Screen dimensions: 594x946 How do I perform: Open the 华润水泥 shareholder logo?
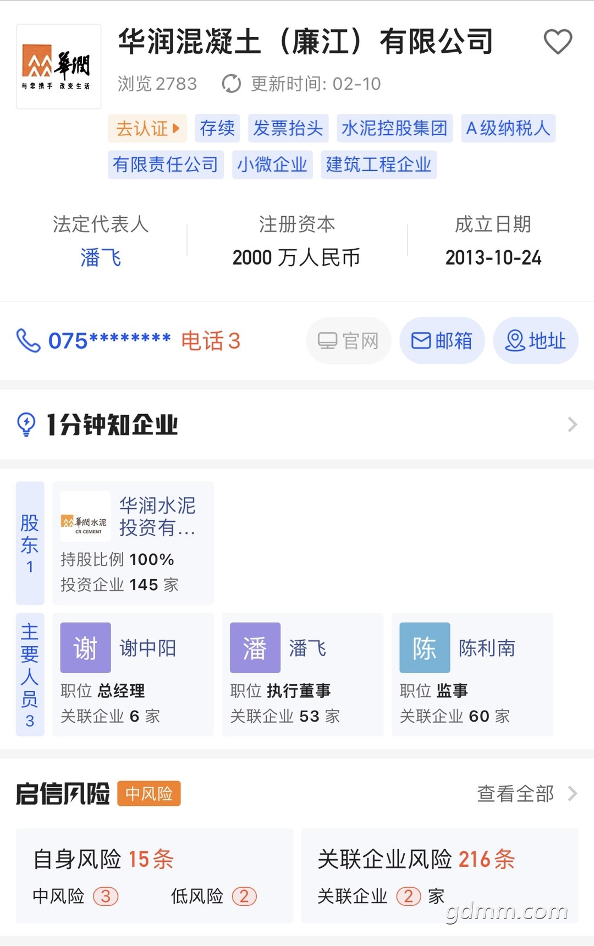[85, 516]
